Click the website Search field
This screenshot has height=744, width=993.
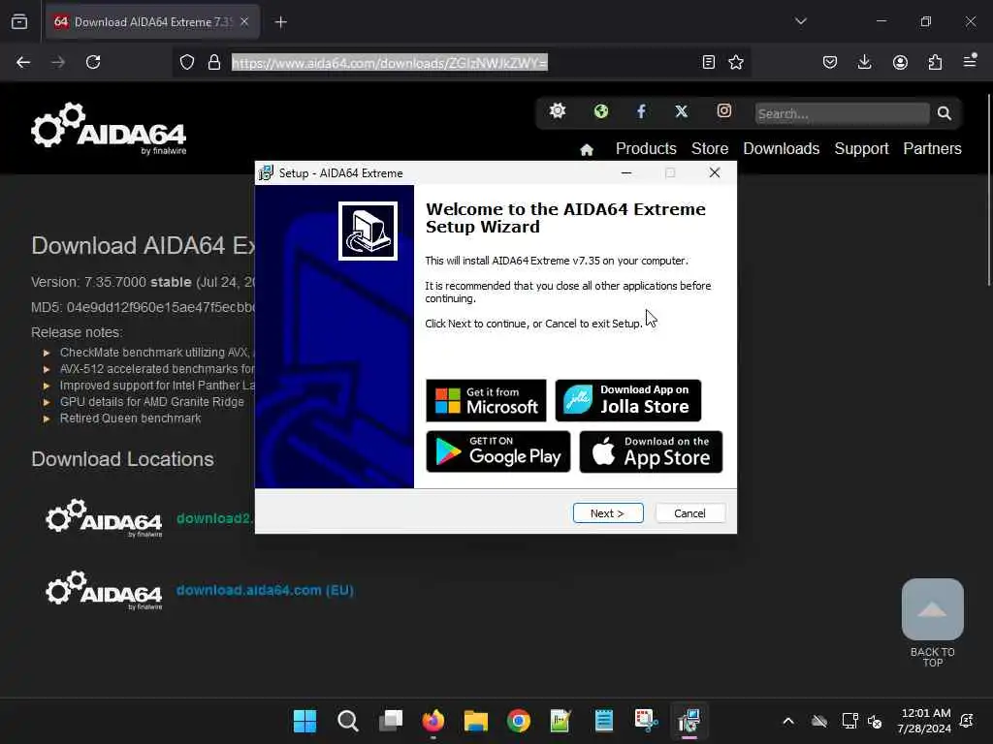coord(842,114)
